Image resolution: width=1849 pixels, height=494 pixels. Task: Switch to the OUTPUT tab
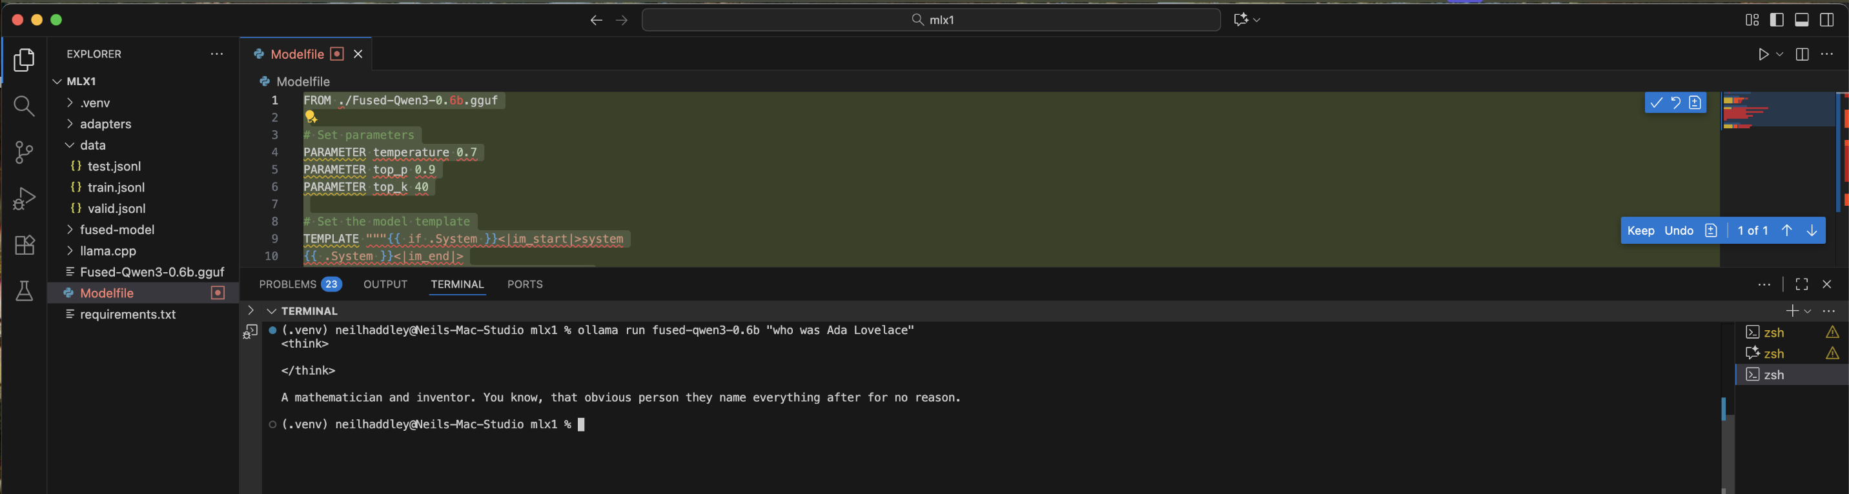pyautogui.click(x=385, y=284)
